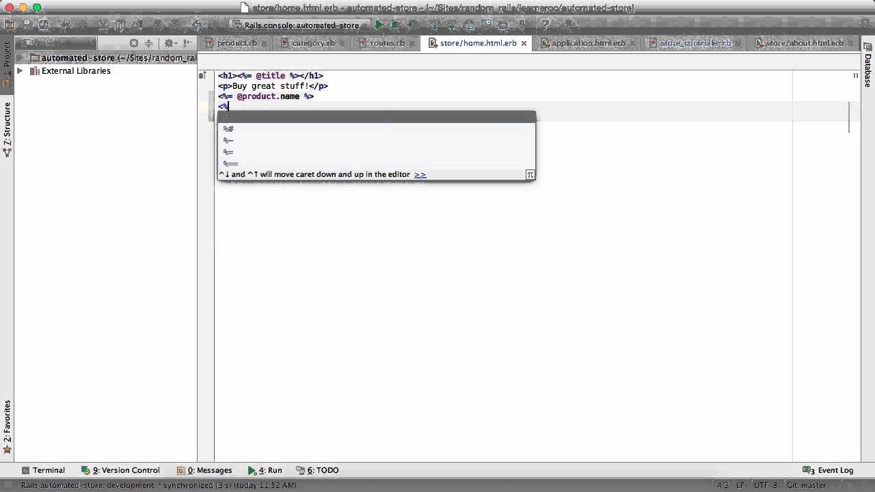The image size is (875, 492).
Task: Open store/about.html.erb tab
Action: pyautogui.click(x=805, y=43)
